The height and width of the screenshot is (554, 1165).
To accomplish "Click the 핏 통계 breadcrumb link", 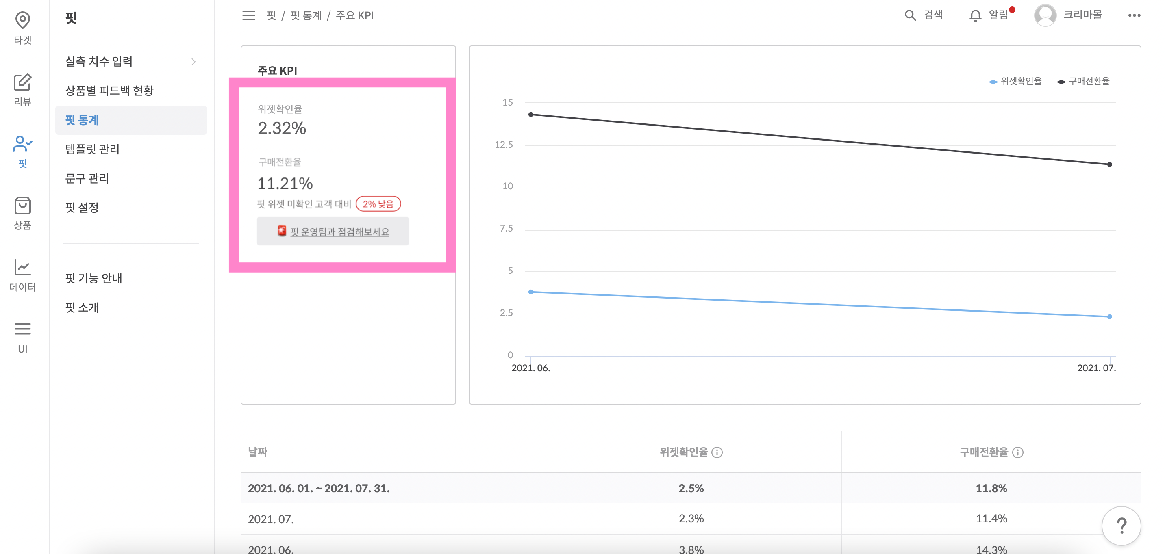I will point(306,16).
